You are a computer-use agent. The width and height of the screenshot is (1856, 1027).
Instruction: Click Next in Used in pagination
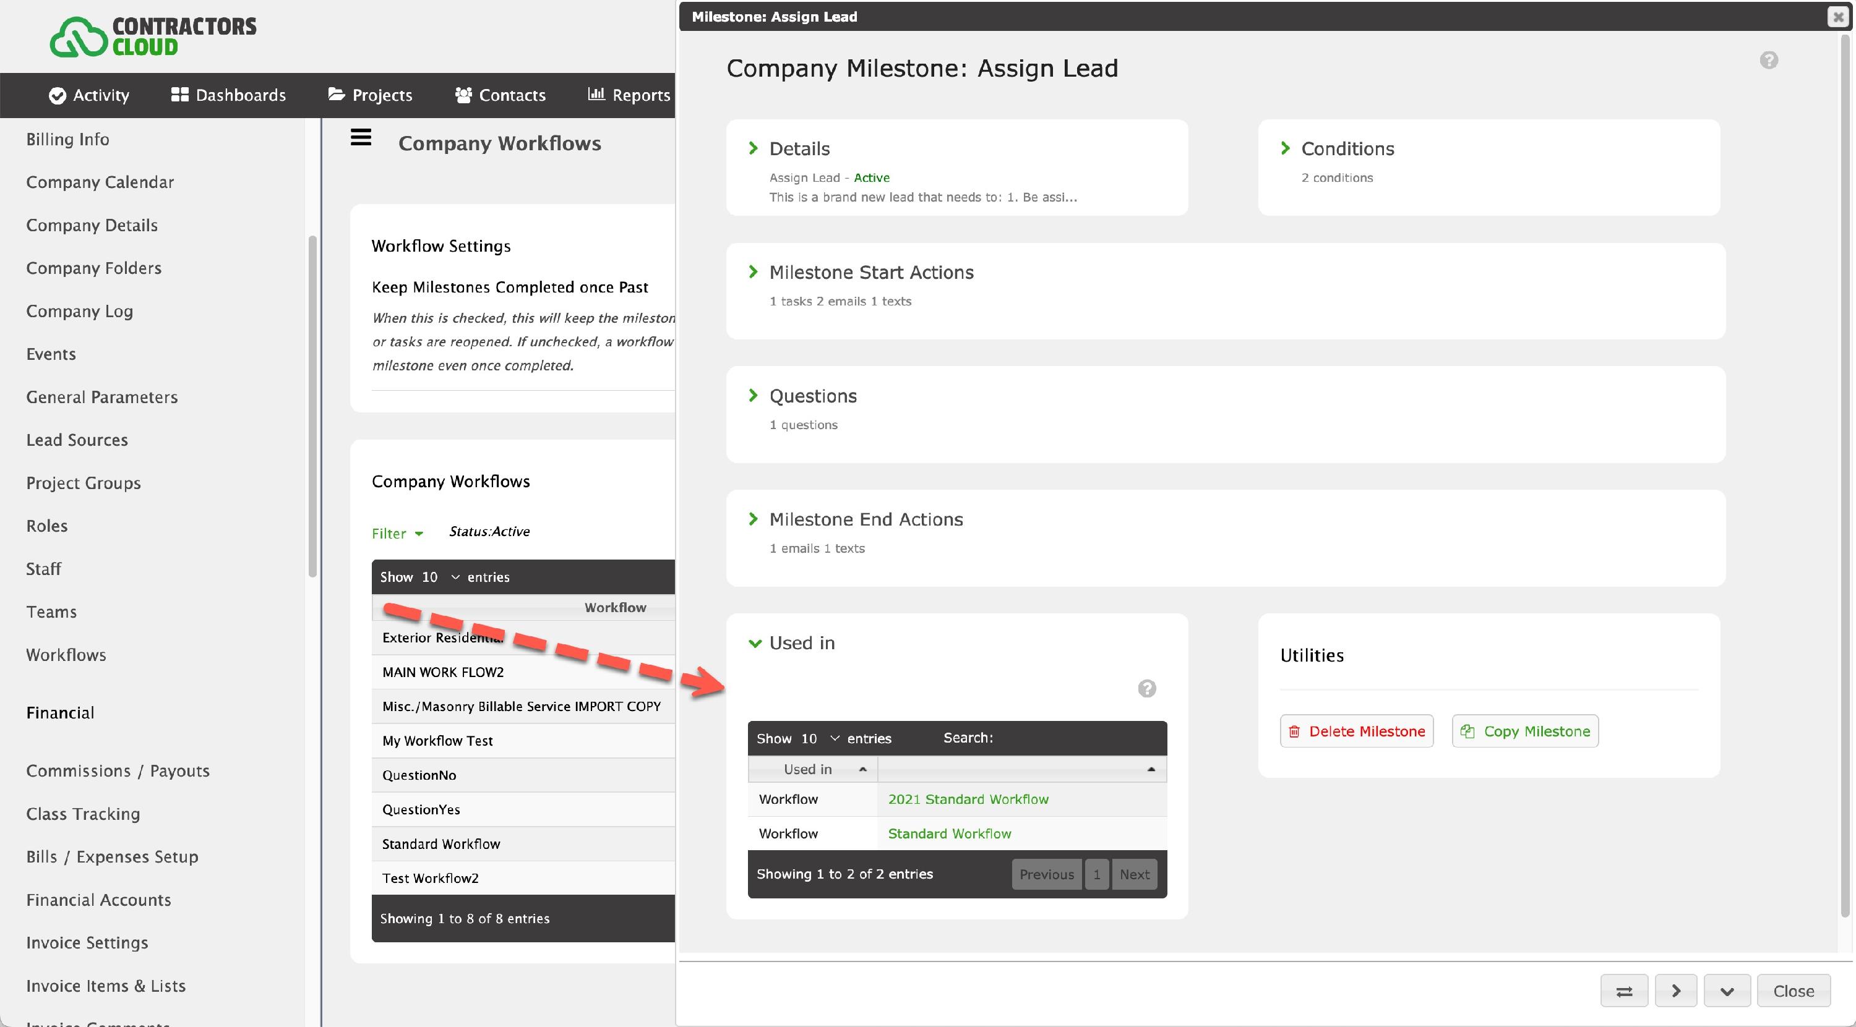click(x=1134, y=874)
